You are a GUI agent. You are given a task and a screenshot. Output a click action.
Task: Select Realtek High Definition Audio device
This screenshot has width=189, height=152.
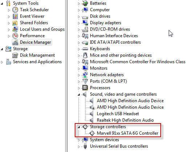coord(125,120)
